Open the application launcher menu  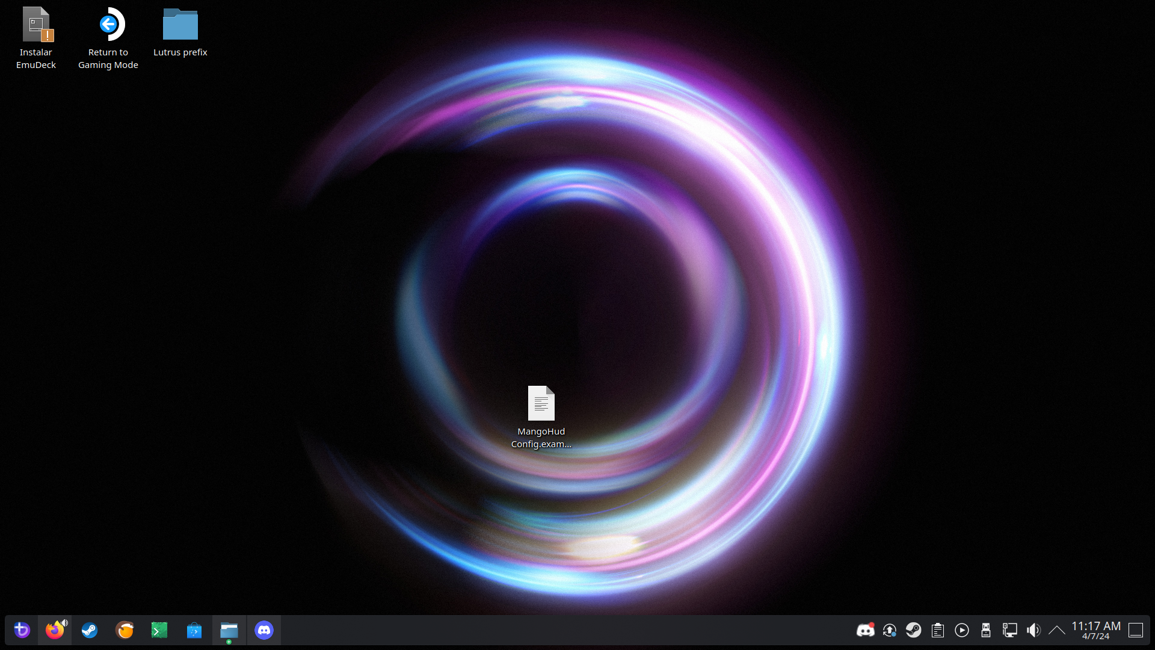pos(22,630)
